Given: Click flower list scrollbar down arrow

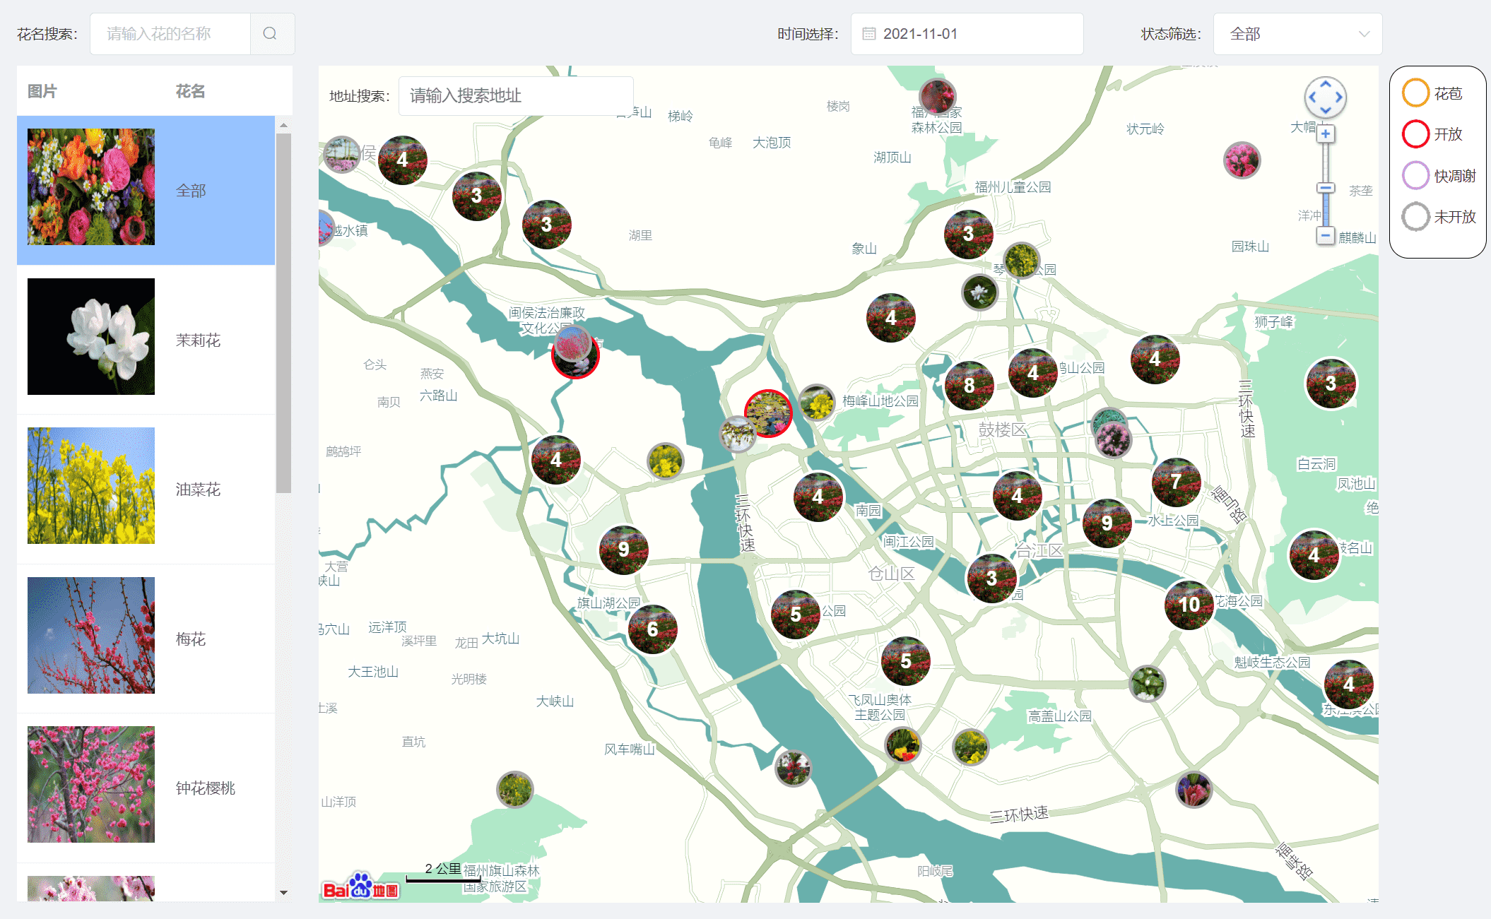Looking at the screenshot, I should click(x=283, y=892).
